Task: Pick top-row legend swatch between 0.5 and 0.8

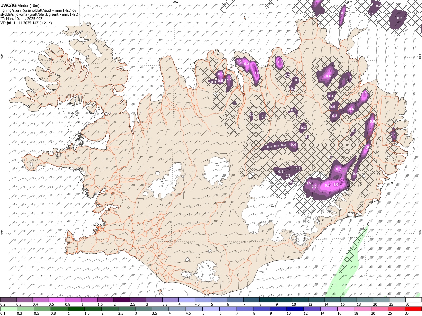Action: coord(57,300)
